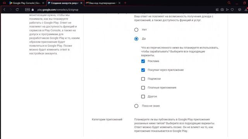Toggle the VPN badge in address bar
The width and height of the screenshot is (248, 139).
tap(28, 10)
